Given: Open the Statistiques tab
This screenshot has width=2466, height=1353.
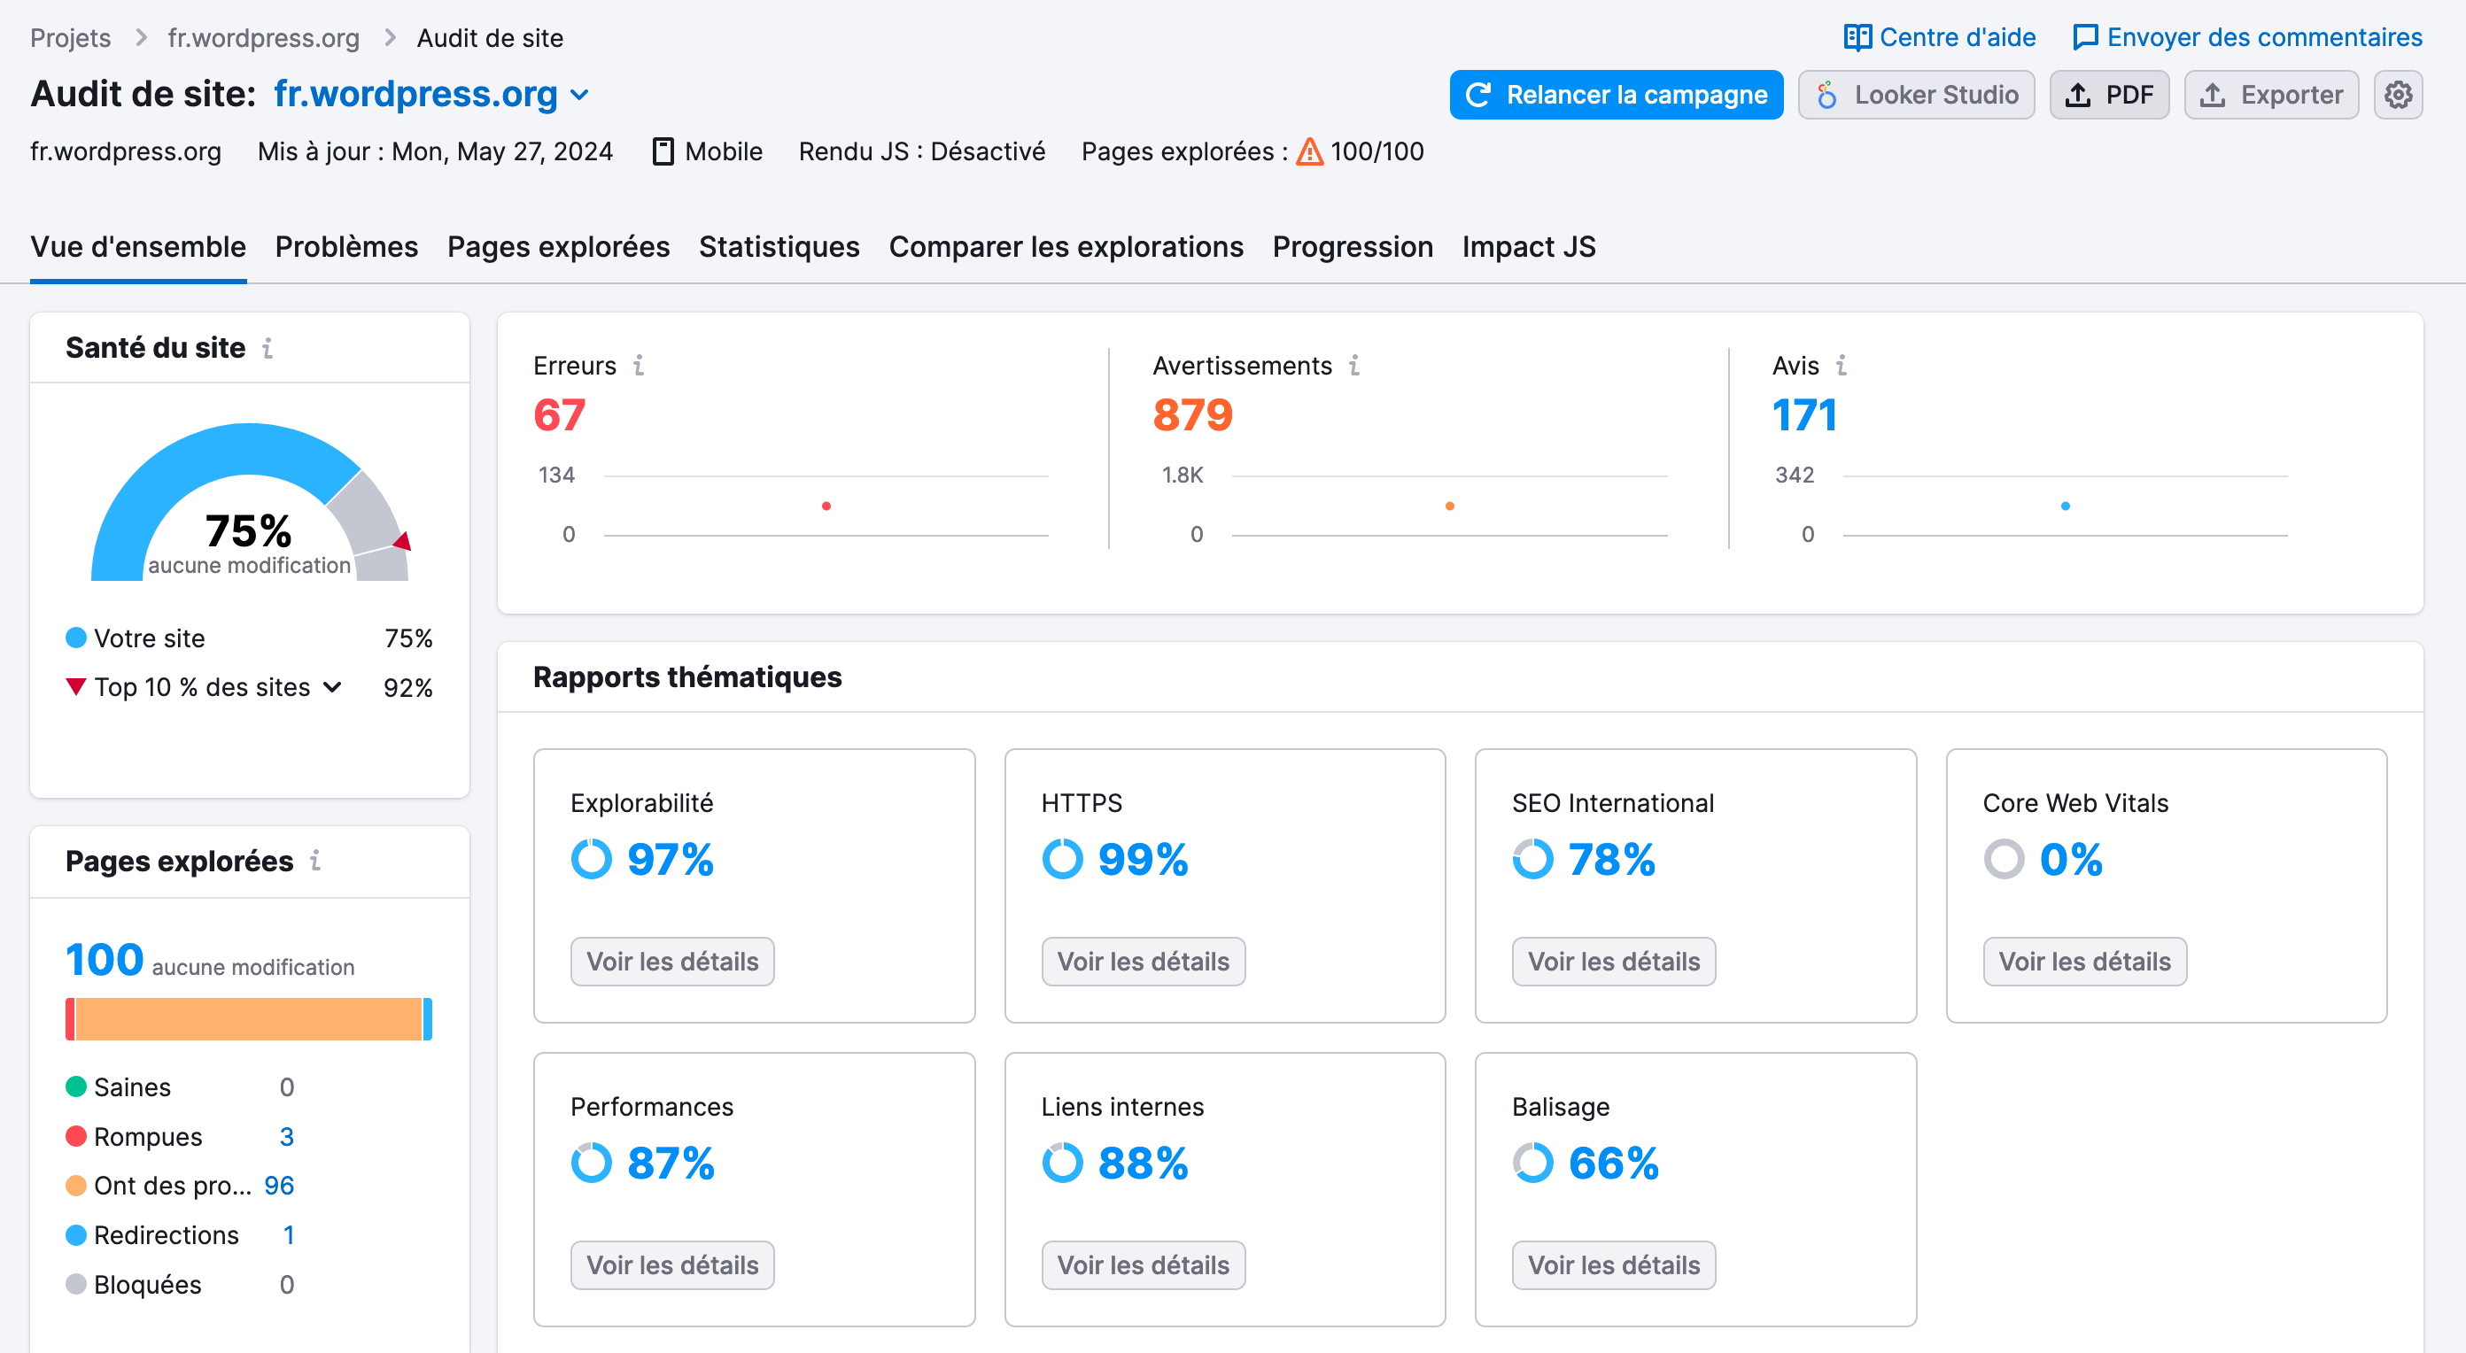Looking at the screenshot, I should (779, 247).
